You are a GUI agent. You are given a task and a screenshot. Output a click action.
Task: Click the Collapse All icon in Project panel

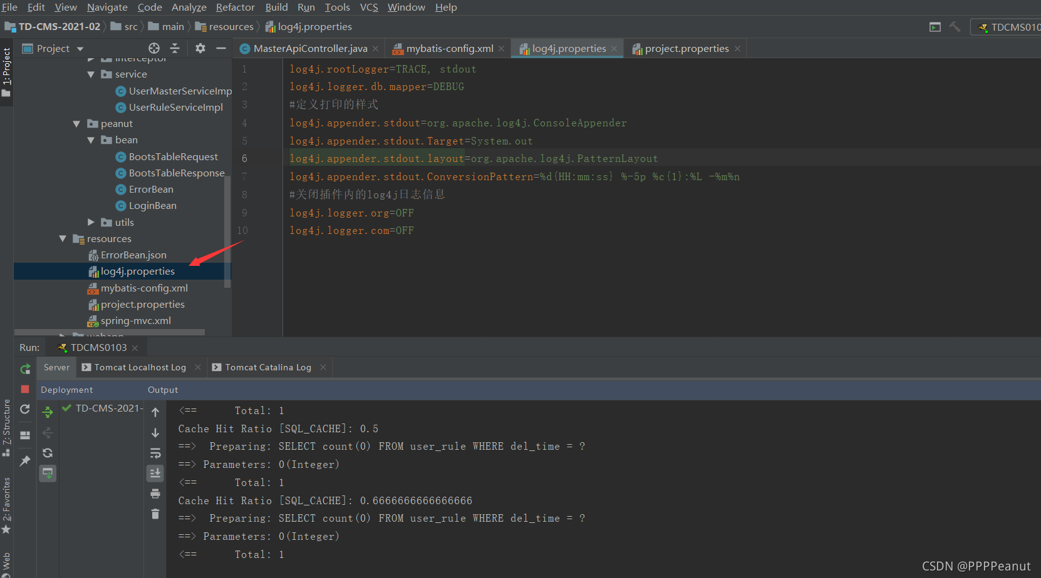[175, 48]
